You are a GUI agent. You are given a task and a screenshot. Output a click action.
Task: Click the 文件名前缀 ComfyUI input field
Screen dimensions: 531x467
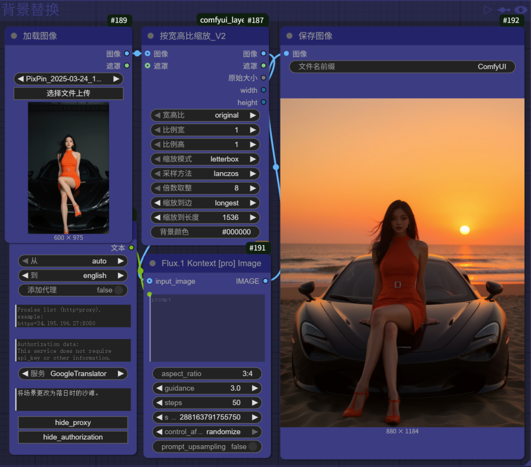pos(402,67)
